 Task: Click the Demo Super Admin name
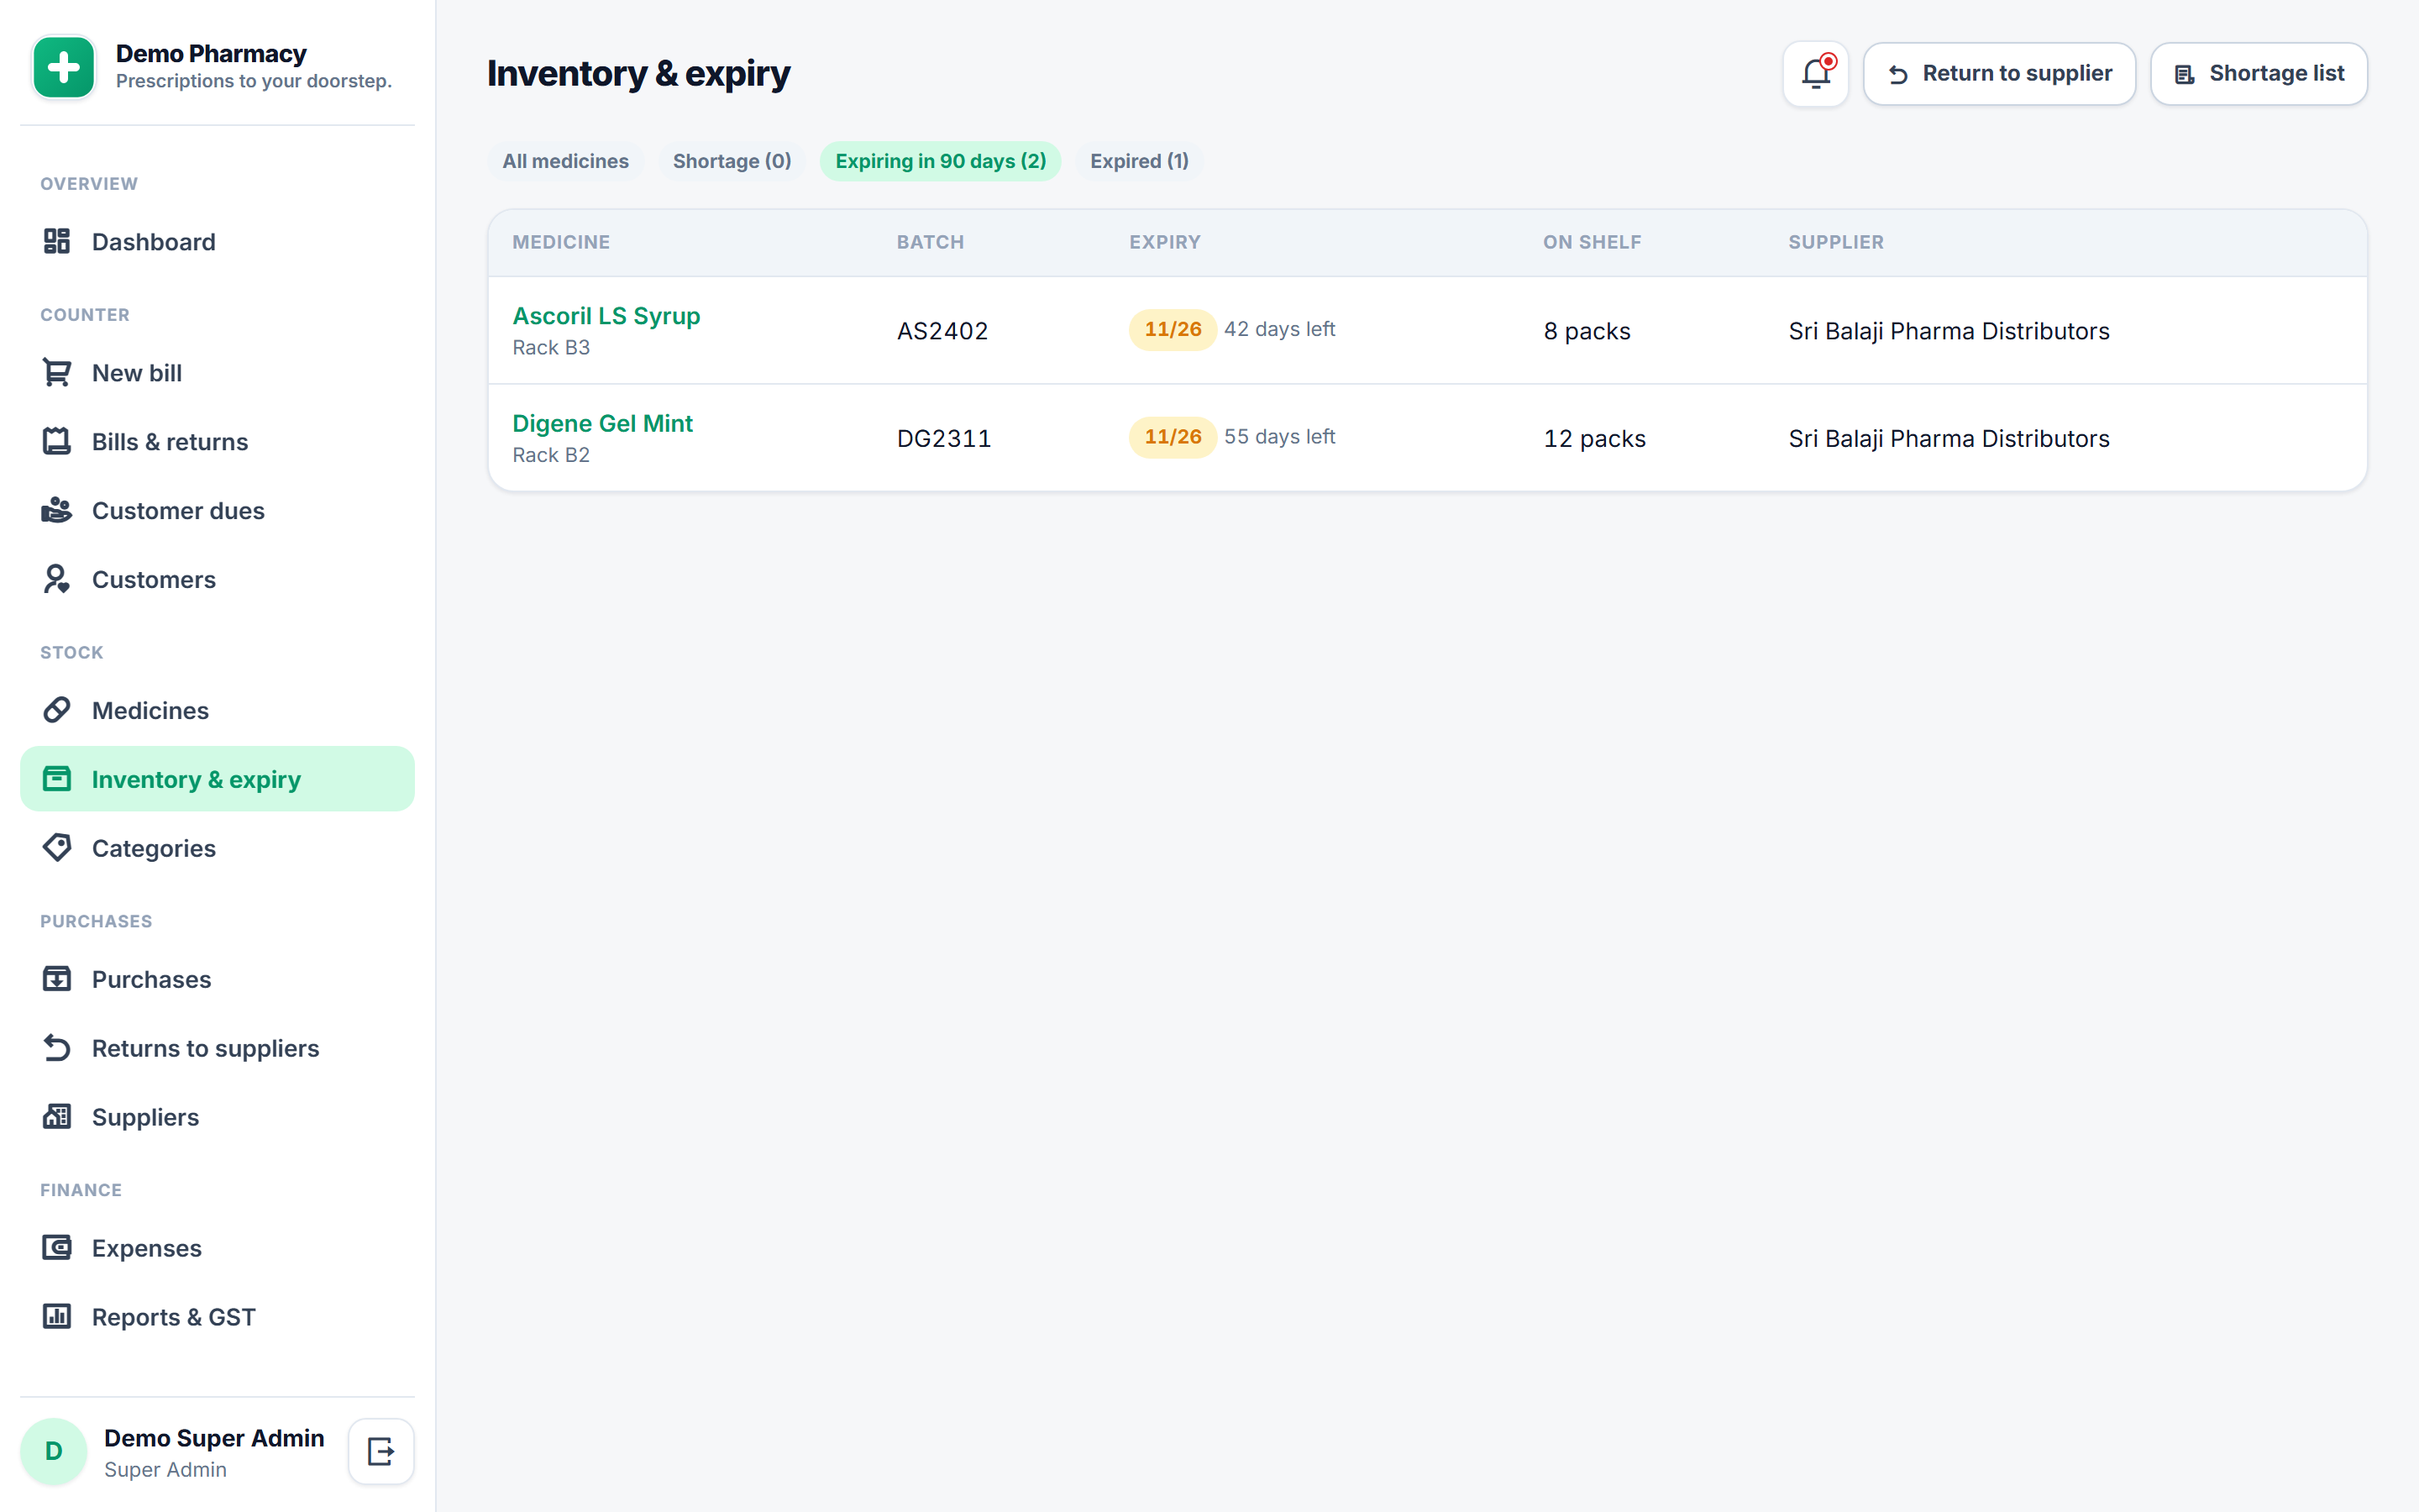point(214,1437)
